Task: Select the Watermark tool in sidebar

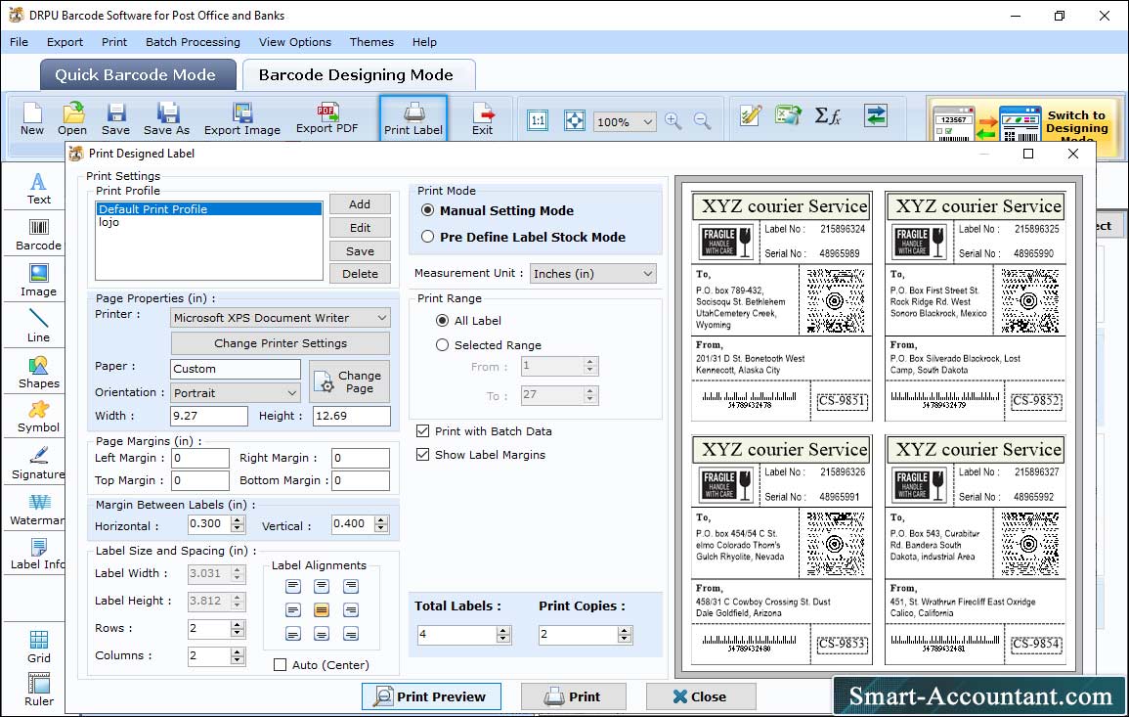Action: (39, 510)
